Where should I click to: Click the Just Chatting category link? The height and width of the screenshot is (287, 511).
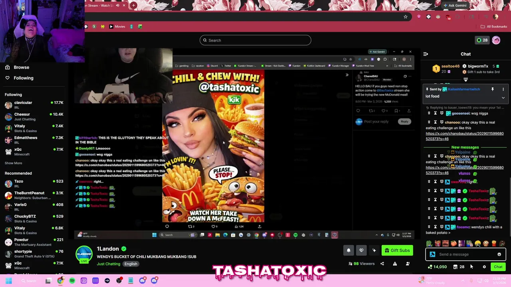108,264
